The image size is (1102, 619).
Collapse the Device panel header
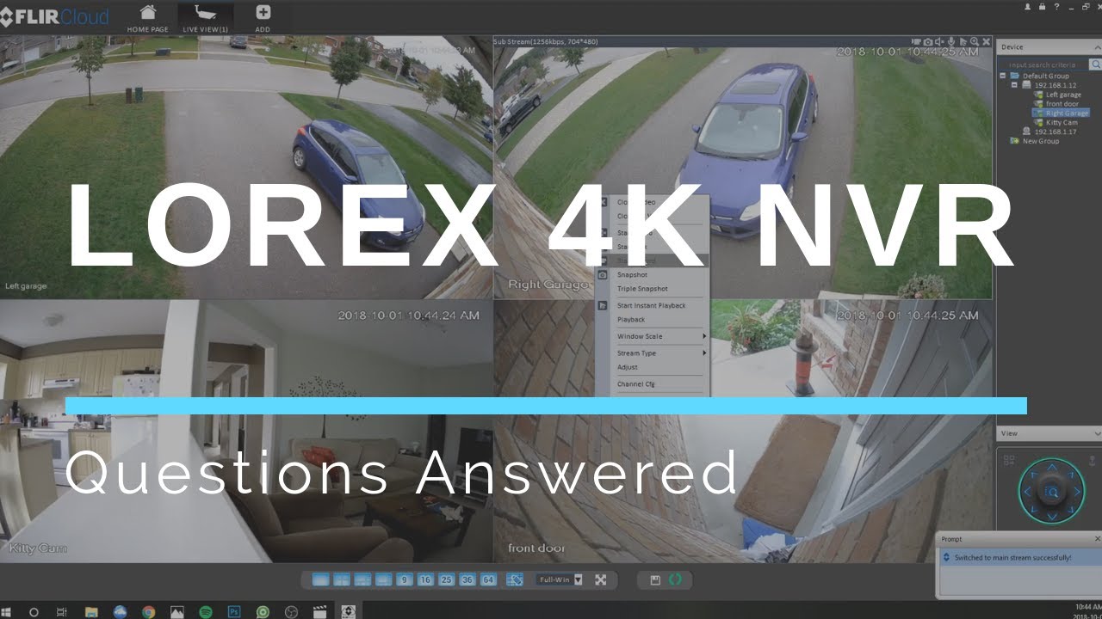pos(1095,47)
